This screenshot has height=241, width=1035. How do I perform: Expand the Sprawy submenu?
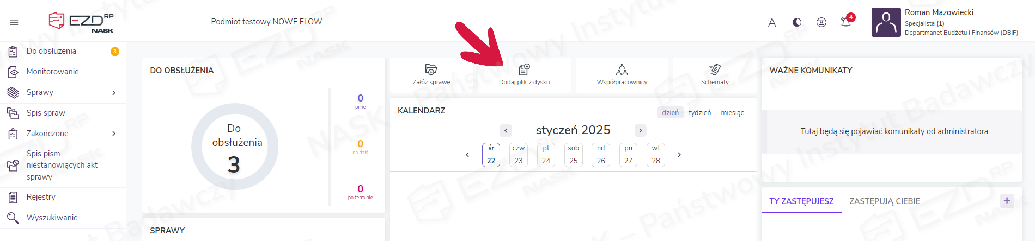(114, 93)
